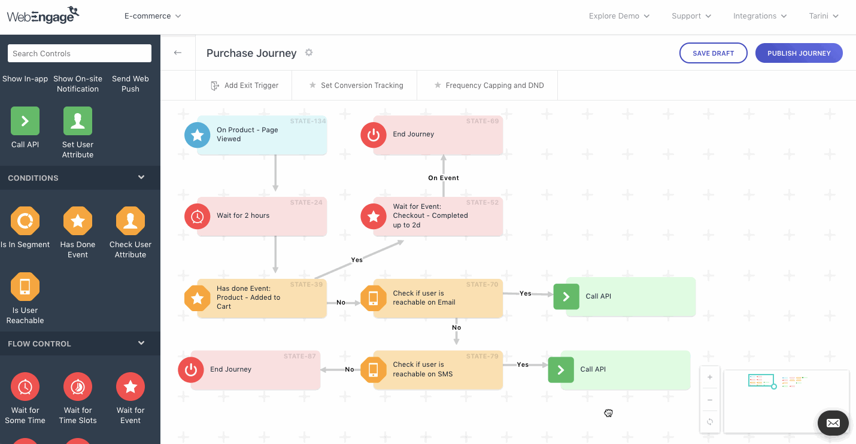Pick the Is User Reachable condition icon
The height and width of the screenshot is (444, 856).
[25, 287]
